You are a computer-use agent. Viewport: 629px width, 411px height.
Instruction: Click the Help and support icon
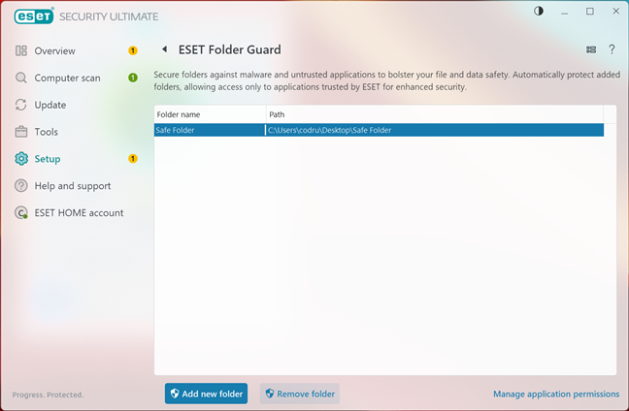tap(20, 185)
